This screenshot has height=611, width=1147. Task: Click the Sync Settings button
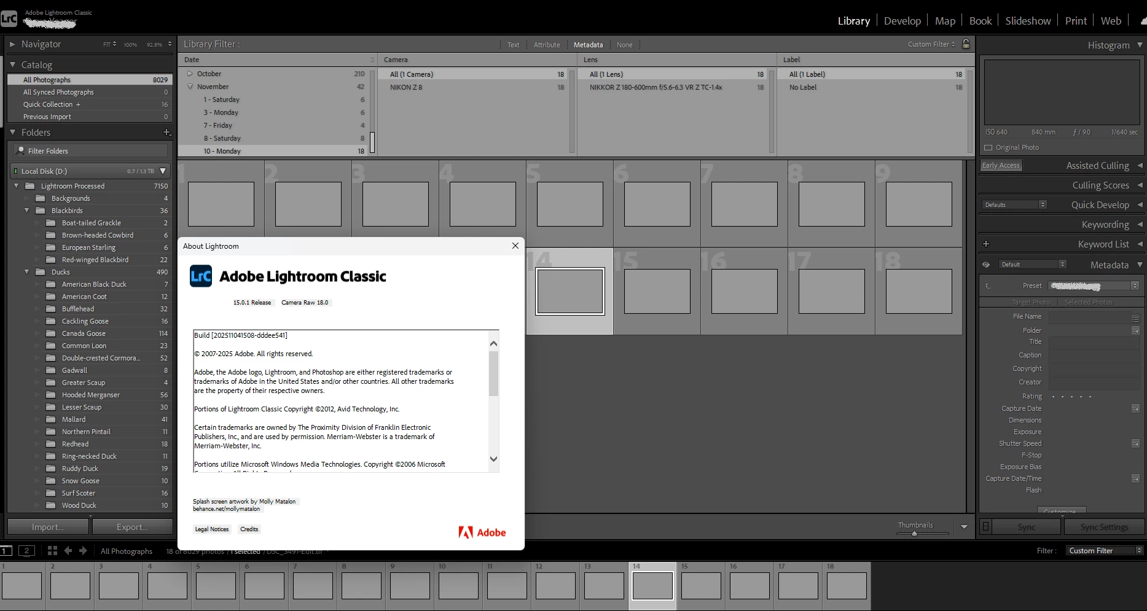[1104, 527]
